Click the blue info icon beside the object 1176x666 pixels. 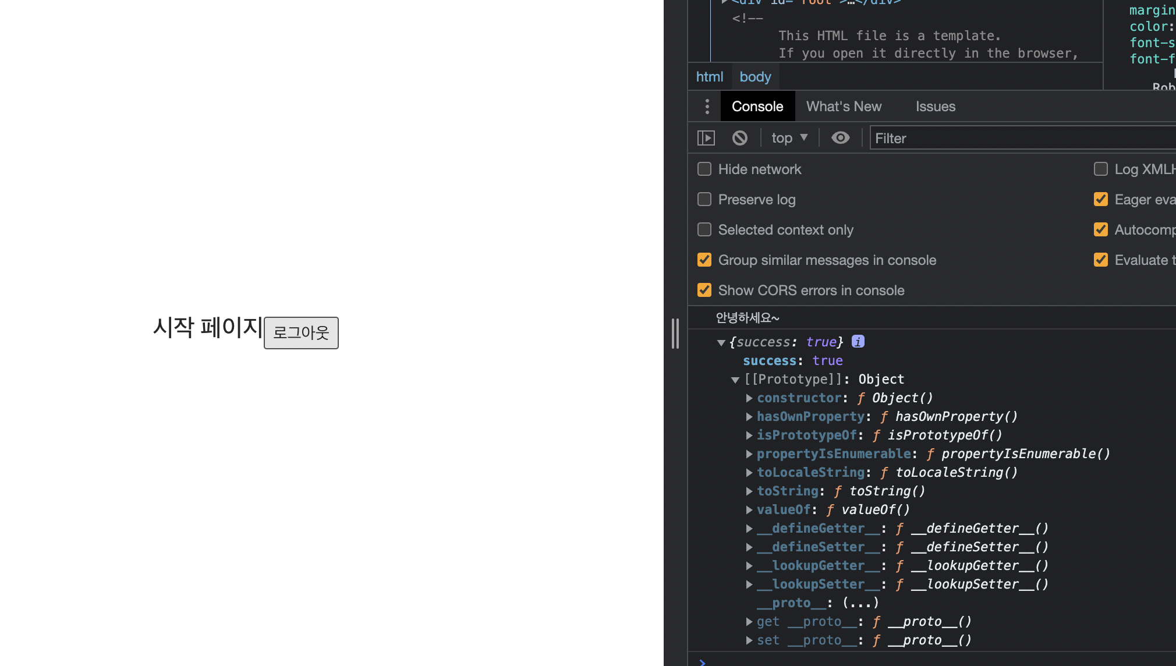[x=858, y=342]
